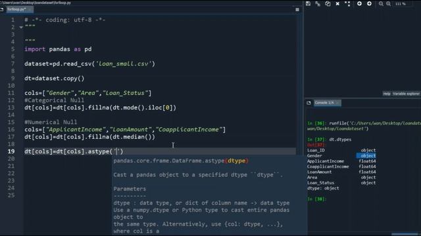Click the save-all-plots icon with two arrows
Image resolution: width=421 pixels, height=236 pixels.
coord(318,3)
